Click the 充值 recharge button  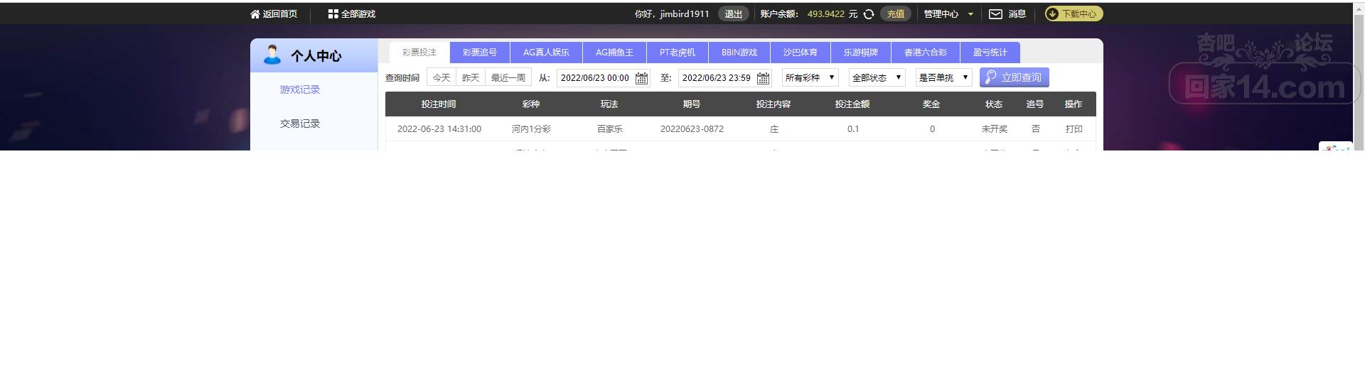pyautogui.click(x=896, y=14)
